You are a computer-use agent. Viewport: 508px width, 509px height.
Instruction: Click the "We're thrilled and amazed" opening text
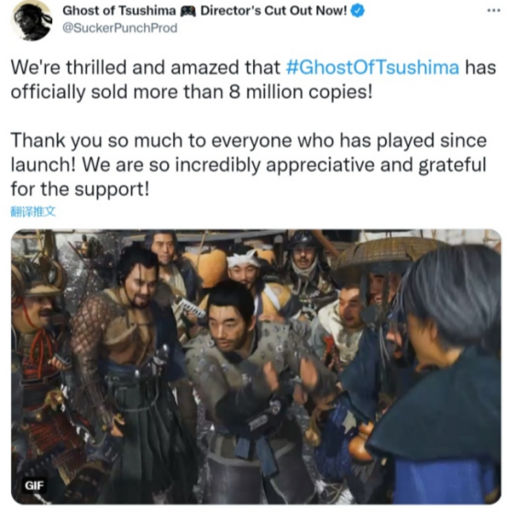[x=146, y=67]
